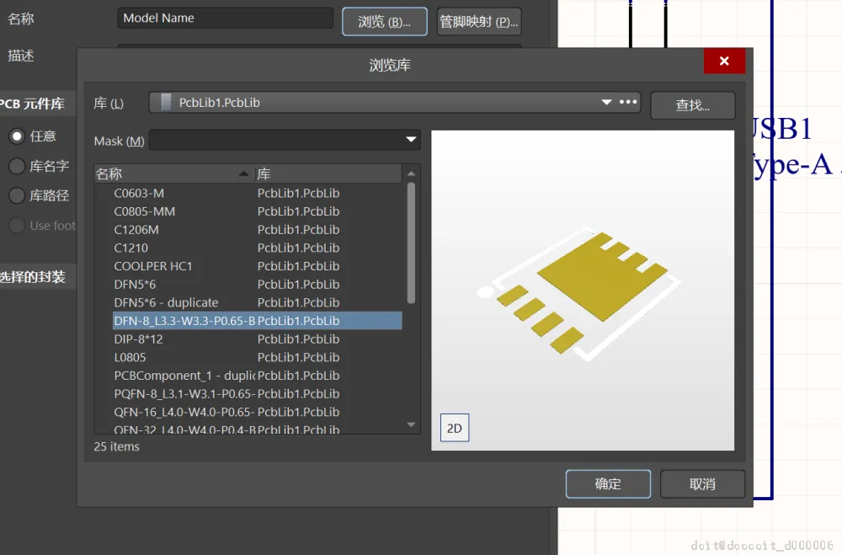Image resolution: width=842 pixels, height=555 pixels.
Task: Open the library ellipsis options button
Action: point(628,102)
